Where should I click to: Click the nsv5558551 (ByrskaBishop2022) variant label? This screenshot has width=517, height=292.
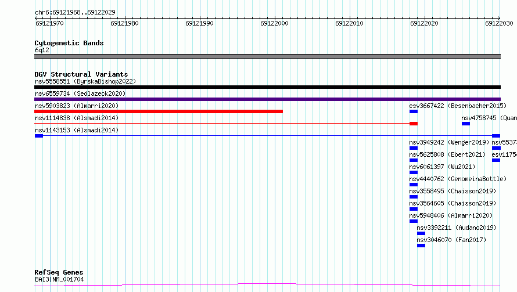click(x=85, y=81)
